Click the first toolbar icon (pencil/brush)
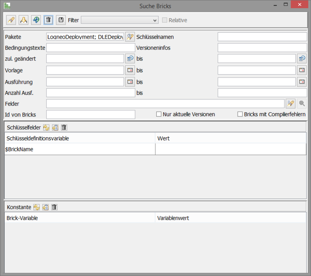Screen dimensions: 311x276 (11, 20)
